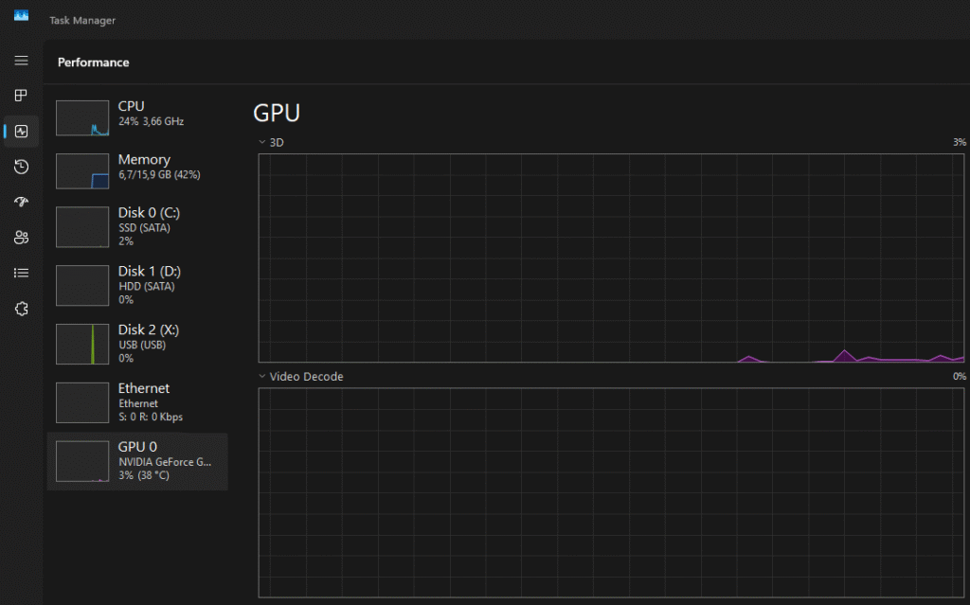The width and height of the screenshot is (970, 605).
Task: Click the 3% utilization label above 3D graph
Action: coord(960,142)
